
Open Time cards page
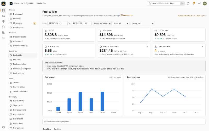(23, 105)
